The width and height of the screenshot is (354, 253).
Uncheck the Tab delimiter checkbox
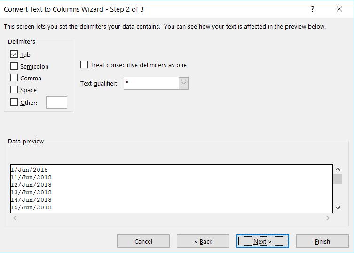tap(14, 55)
